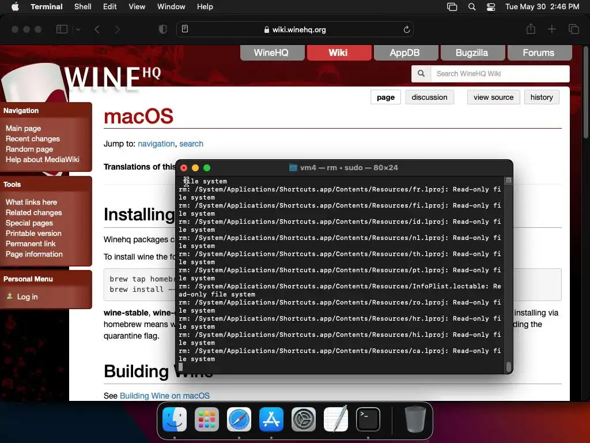Open the Related changes link
Viewport: 590px width, 443px height.
[34, 212]
